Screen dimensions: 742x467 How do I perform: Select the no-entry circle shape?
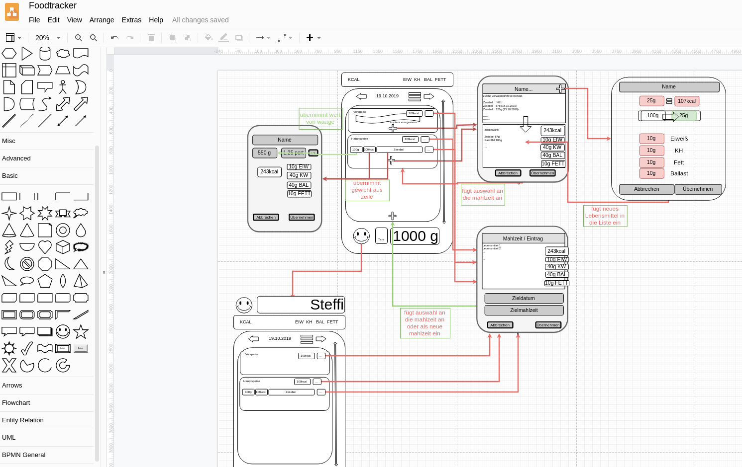click(x=27, y=263)
